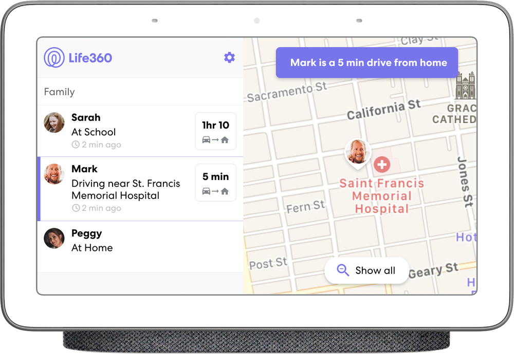
Task: Select the name Peggy in the list
Action: pyautogui.click(x=86, y=233)
